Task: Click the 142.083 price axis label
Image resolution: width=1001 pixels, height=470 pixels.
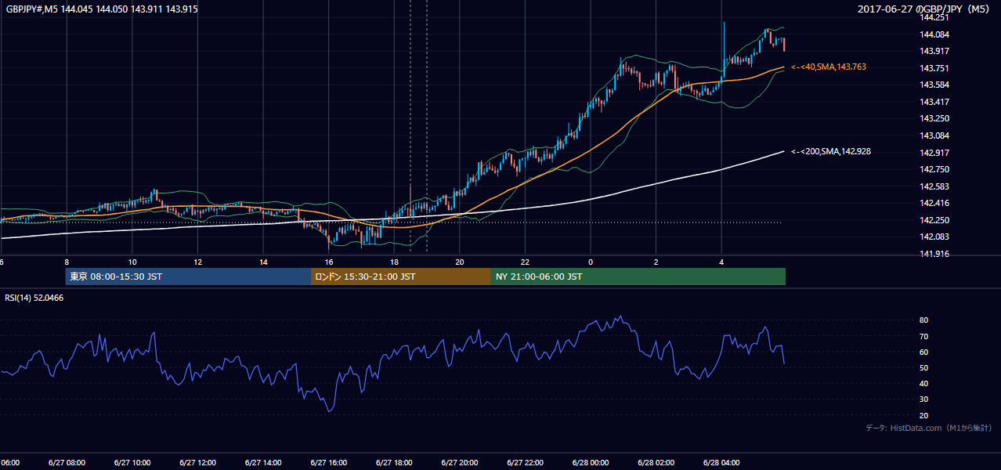Action: coord(934,237)
